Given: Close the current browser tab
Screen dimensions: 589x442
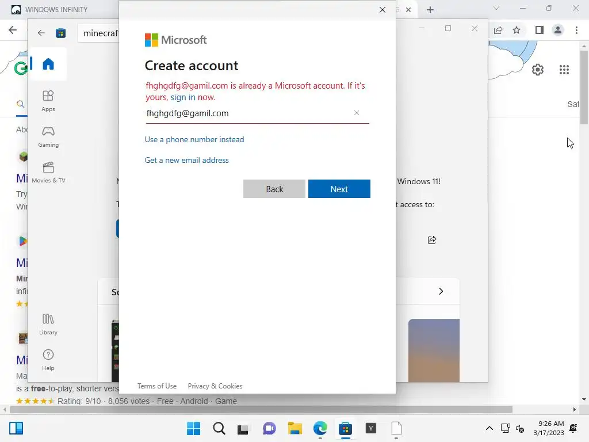Looking at the screenshot, I should (408, 10).
